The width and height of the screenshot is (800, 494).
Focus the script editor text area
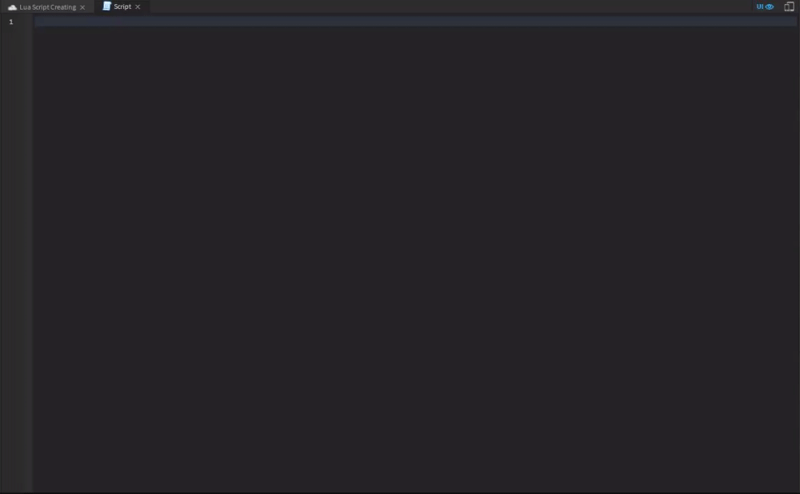point(415,253)
